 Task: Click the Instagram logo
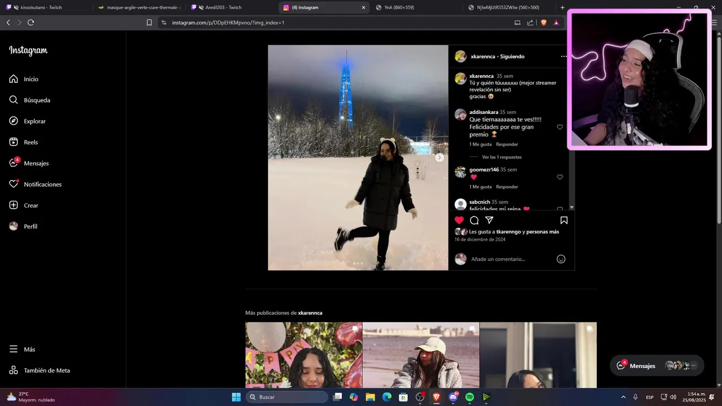click(28, 51)
